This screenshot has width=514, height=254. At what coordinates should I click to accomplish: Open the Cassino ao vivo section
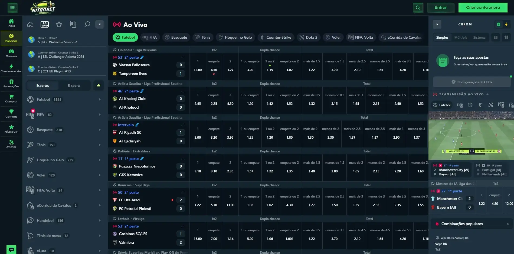click(x=11, y=68)
